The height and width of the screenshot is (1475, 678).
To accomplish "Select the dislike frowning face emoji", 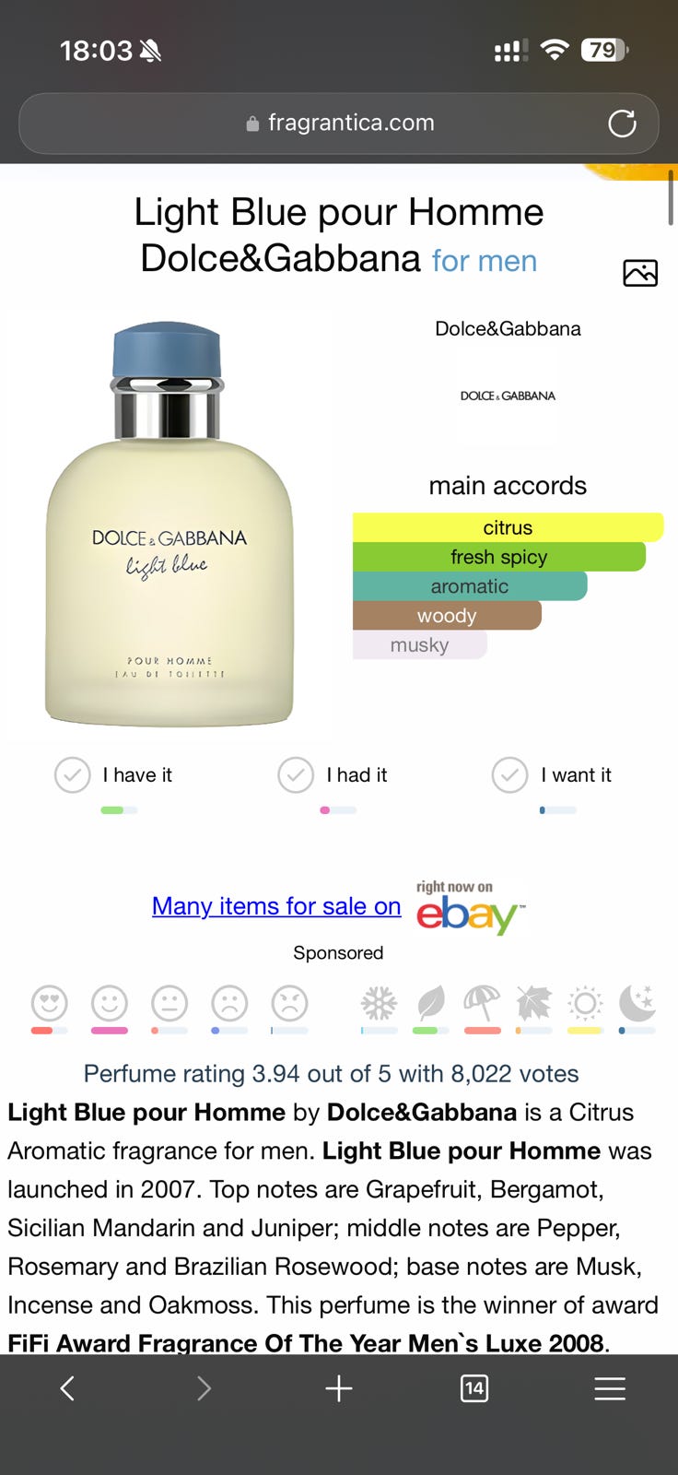I will [x=229, y=1003].
